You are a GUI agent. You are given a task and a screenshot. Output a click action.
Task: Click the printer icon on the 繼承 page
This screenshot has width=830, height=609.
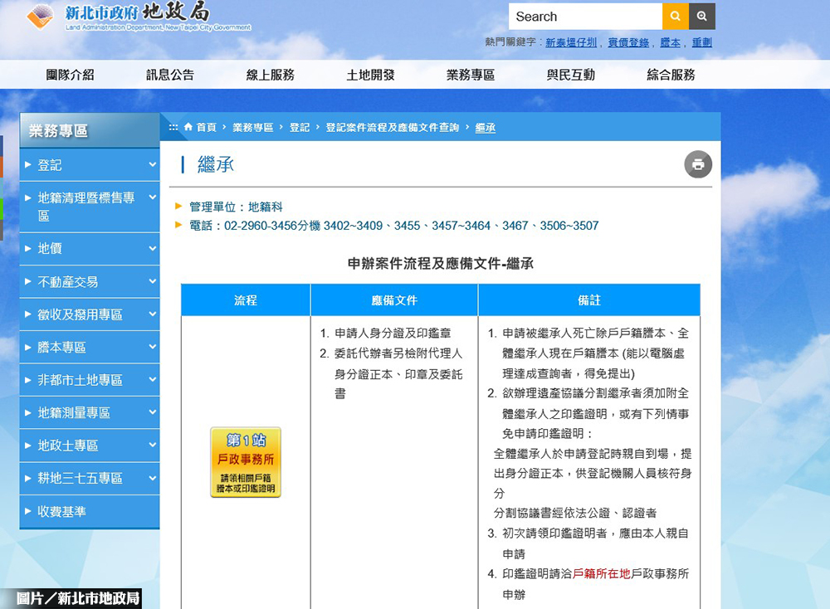[x=698, y=164]
